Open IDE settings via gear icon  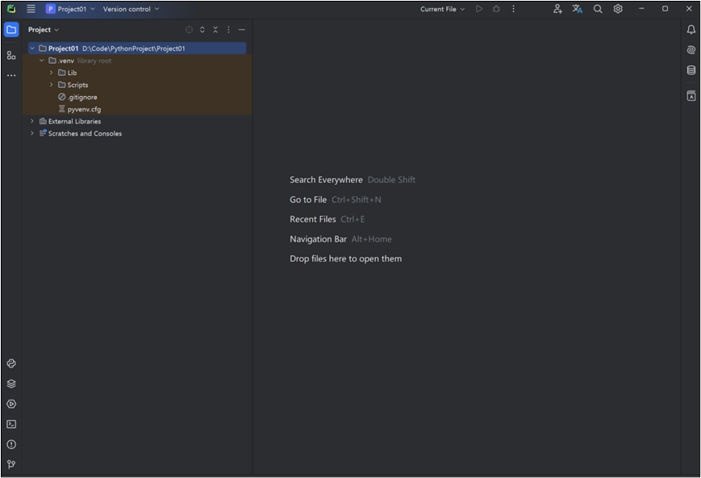pos(618,9)
